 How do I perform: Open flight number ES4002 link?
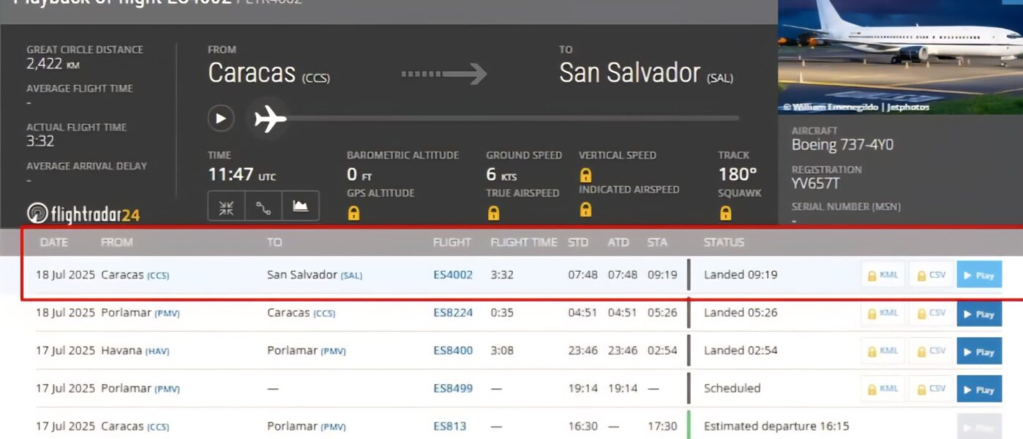(x=453, y=275)
